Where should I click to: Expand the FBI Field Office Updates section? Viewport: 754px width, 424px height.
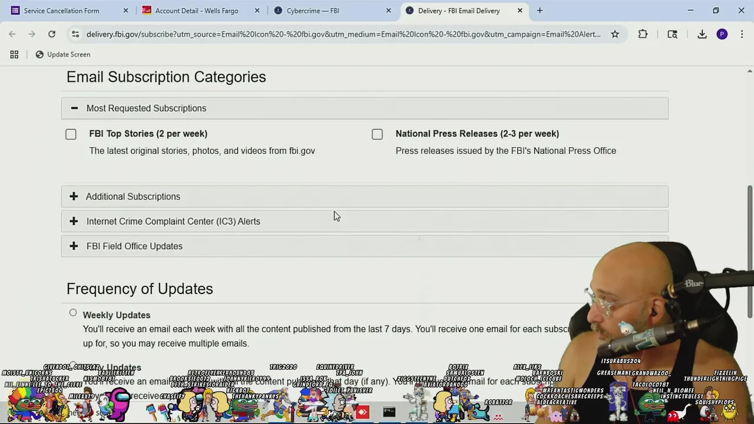pos(365,246)
